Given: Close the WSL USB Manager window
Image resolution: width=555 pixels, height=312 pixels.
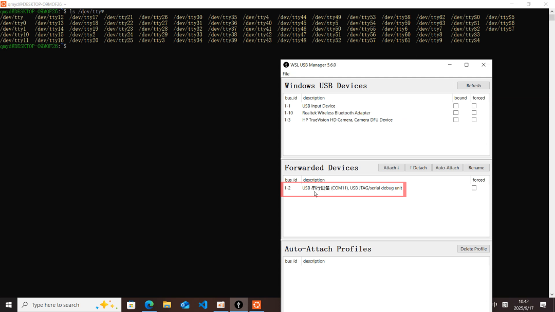Looking at the screenshot, I should pos(484,65).
